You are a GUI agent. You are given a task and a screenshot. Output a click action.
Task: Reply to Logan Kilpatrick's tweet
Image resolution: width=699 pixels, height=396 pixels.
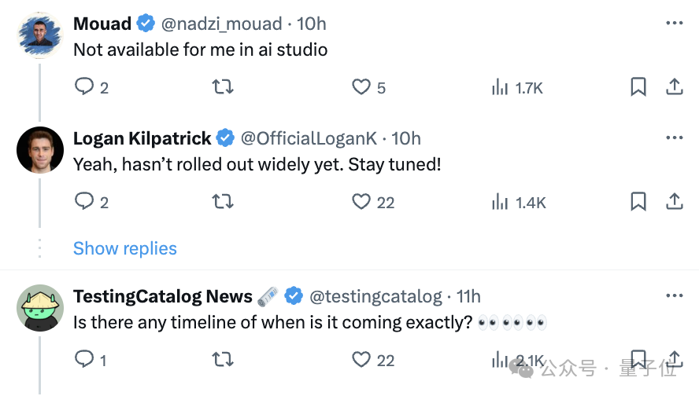[83, 201]
